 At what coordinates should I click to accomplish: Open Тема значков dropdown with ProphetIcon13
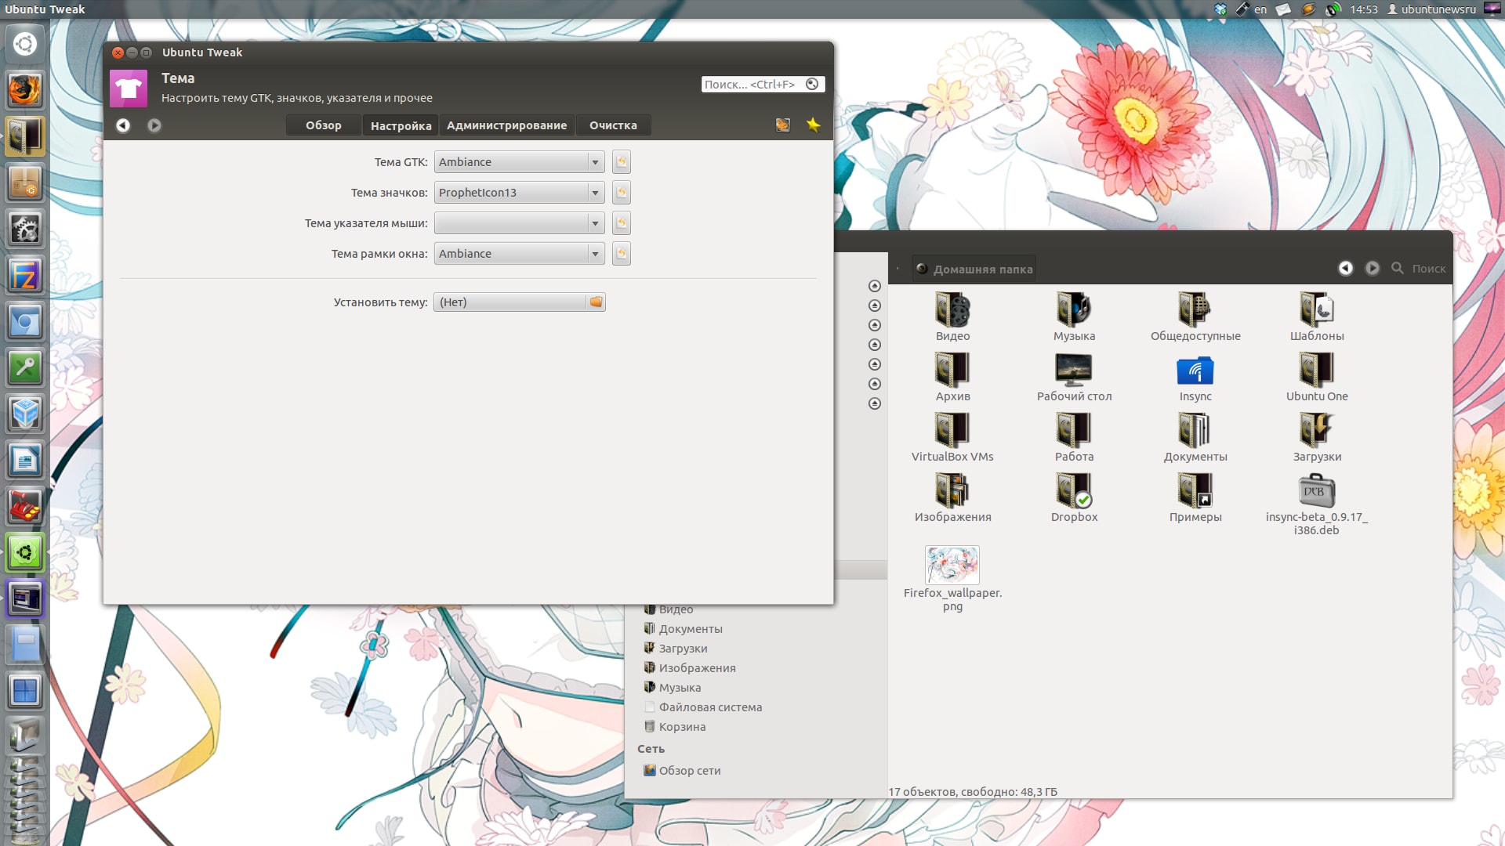click(519, 193)
